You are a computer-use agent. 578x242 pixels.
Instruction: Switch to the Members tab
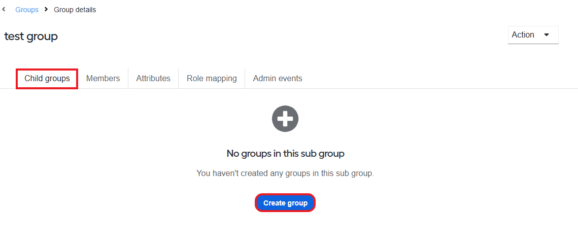pyautogui.click(x=103, y=79)
